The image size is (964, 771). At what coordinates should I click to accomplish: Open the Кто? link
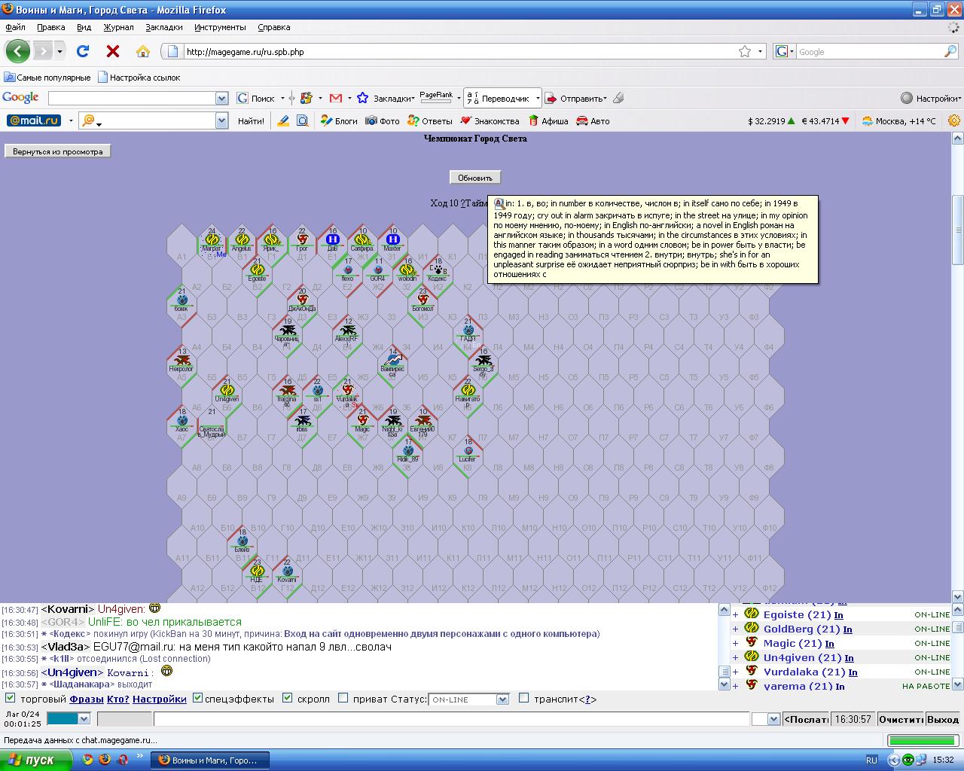(x=117, y=699)
